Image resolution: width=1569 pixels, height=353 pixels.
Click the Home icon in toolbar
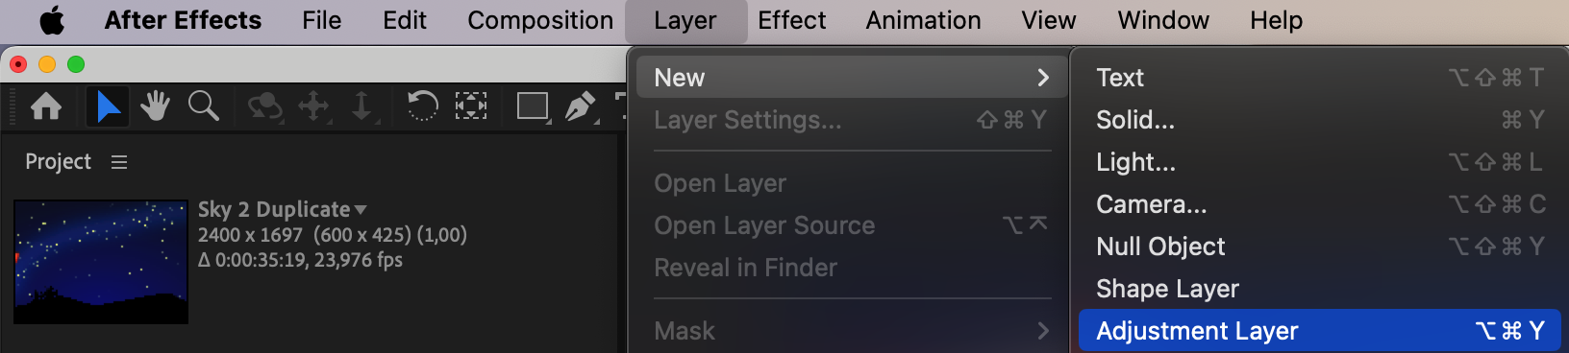point(46,106)
